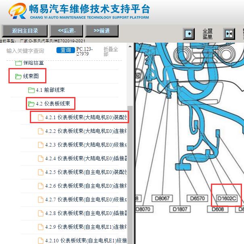Click the PC.123-27979 code text

(x=84, y=52)
